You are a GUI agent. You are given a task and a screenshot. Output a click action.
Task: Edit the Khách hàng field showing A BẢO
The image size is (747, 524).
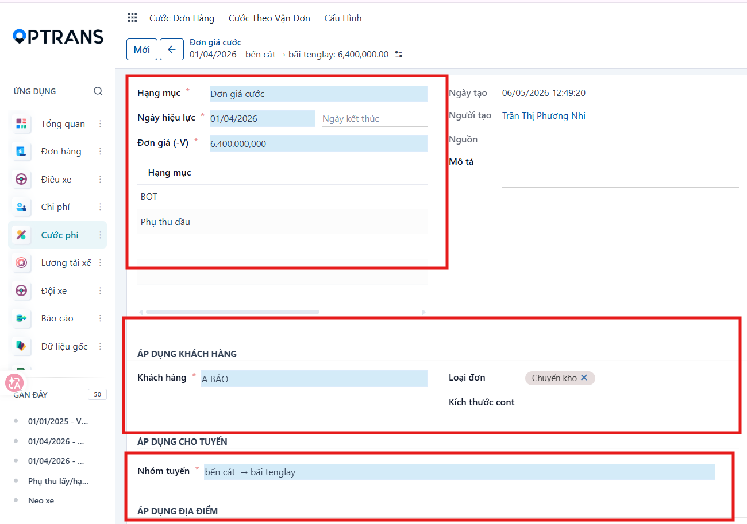(314, 378)
